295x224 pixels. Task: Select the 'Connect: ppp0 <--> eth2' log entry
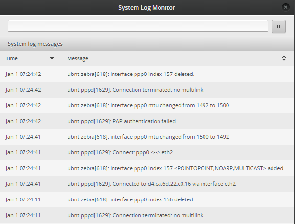point(120,152)
